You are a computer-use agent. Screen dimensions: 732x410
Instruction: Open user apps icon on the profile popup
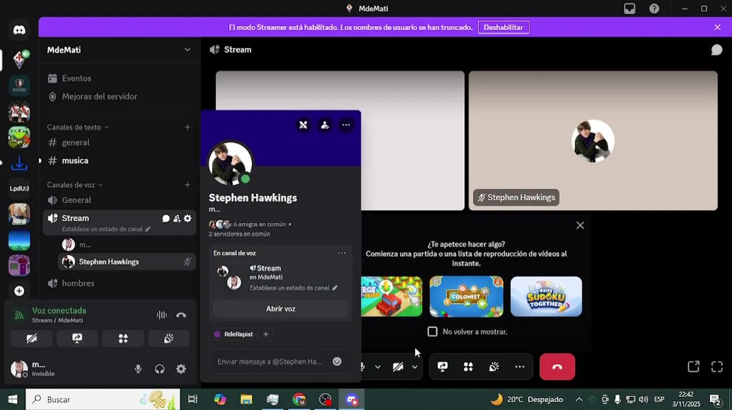303,125
